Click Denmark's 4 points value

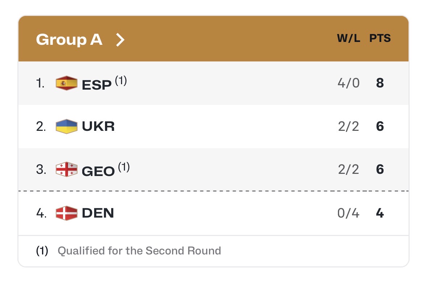[380, 213]
